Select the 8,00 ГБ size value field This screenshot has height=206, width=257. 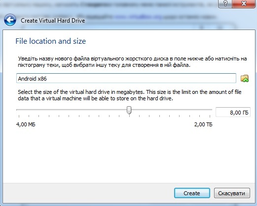click(233, 113)
